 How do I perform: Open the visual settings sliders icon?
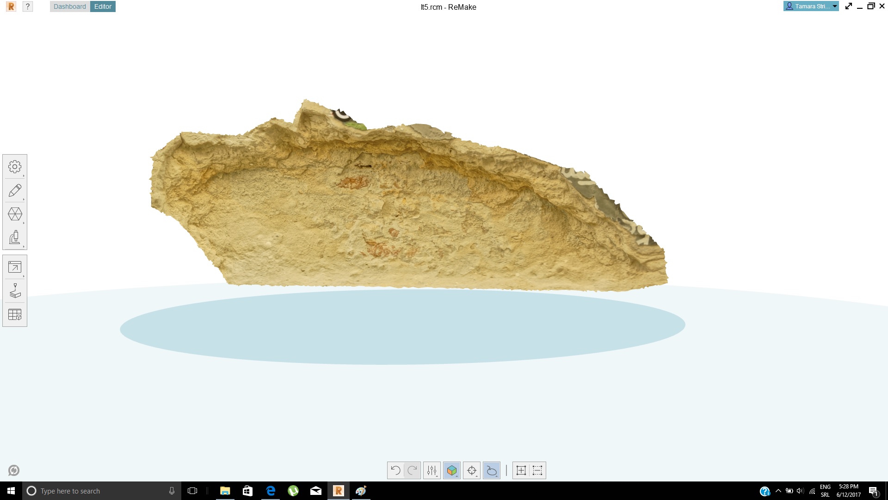coord(432,470)
